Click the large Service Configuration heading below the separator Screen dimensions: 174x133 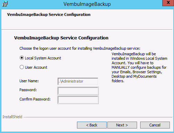coord(61,38)
